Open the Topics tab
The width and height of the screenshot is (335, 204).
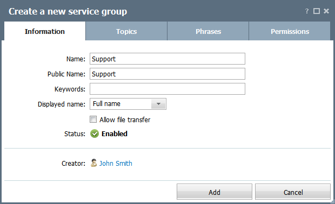126,31
